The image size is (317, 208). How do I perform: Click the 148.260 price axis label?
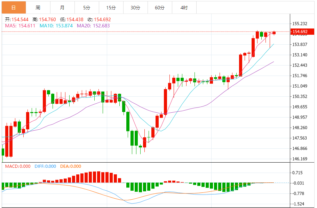[300, 128]
